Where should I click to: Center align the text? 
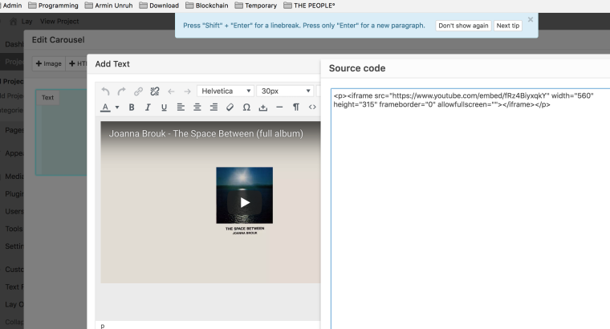pos(197,108)
